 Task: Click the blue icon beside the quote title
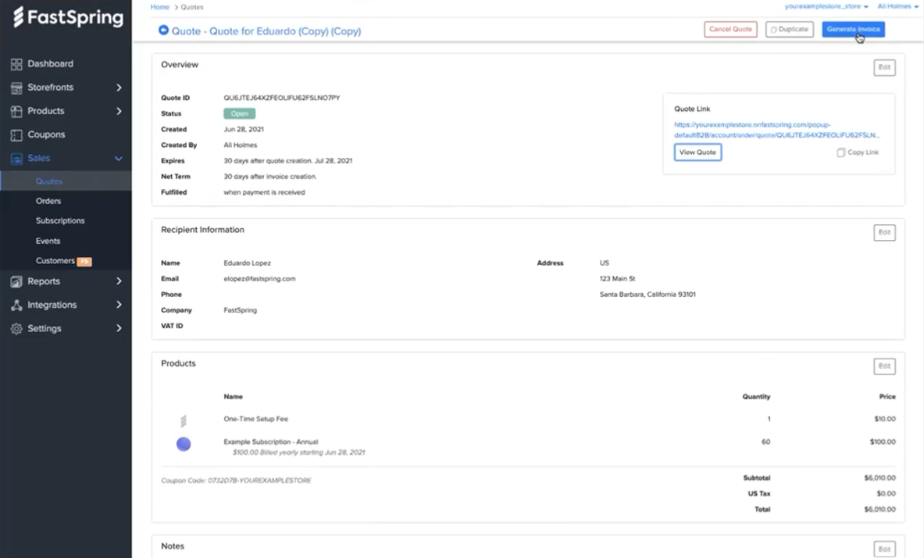tap(163, 30)
